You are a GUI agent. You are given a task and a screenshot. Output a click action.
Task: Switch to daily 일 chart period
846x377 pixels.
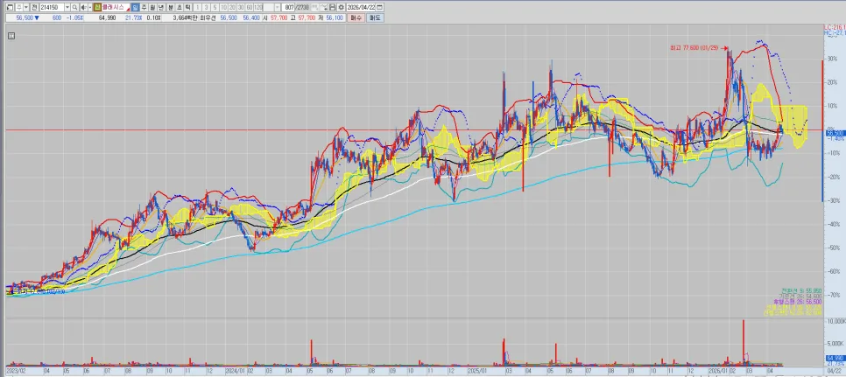point(135,8)
